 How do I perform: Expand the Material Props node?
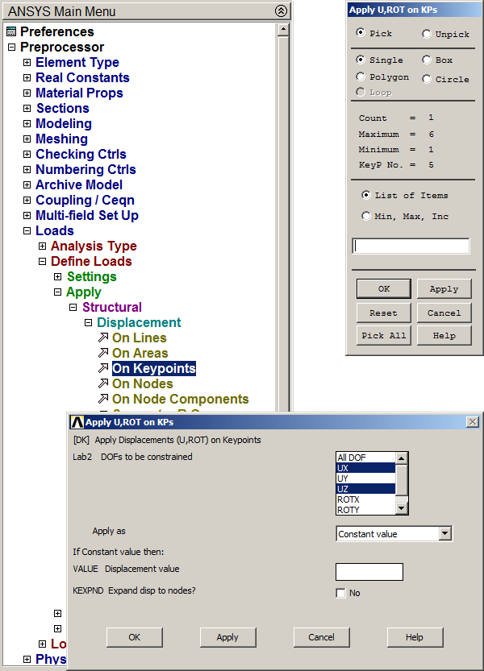[27, 93]
